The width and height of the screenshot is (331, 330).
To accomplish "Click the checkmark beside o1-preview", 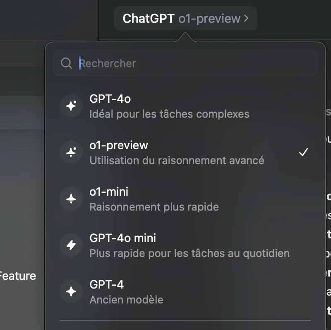I will [x=303, y=152].
